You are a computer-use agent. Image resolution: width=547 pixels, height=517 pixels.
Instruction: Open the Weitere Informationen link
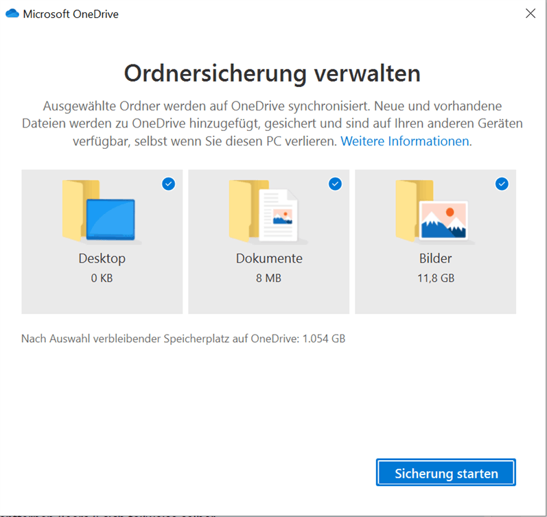click(406, 142)
